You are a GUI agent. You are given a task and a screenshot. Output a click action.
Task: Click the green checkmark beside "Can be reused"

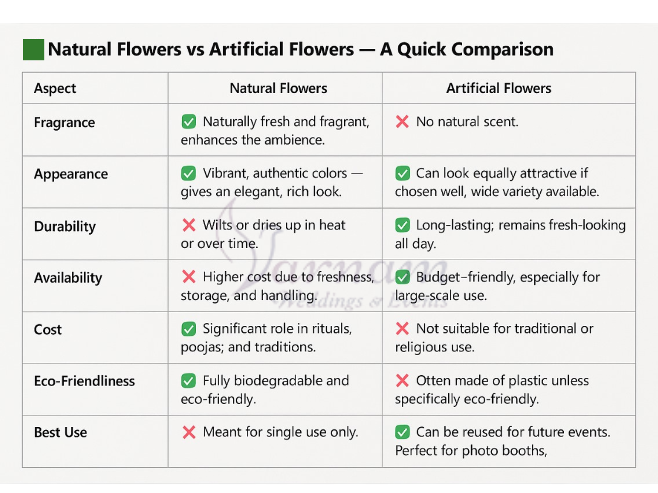pos(403,432)
